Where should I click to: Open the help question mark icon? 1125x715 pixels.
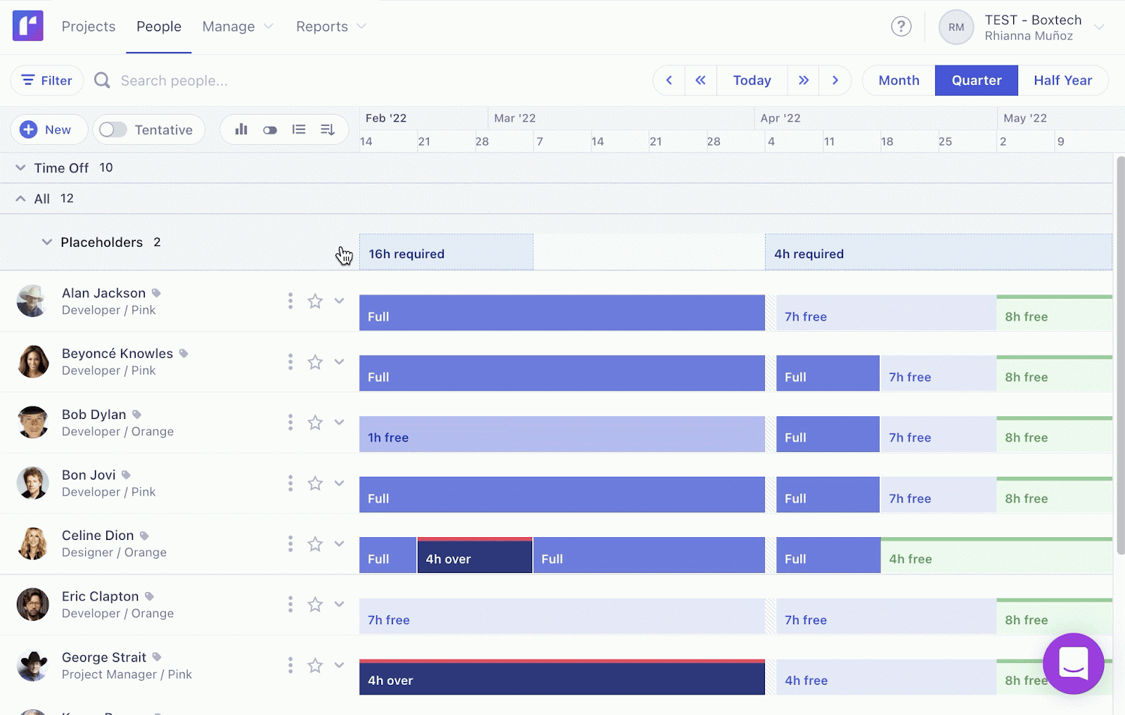(x=901, y=27)
